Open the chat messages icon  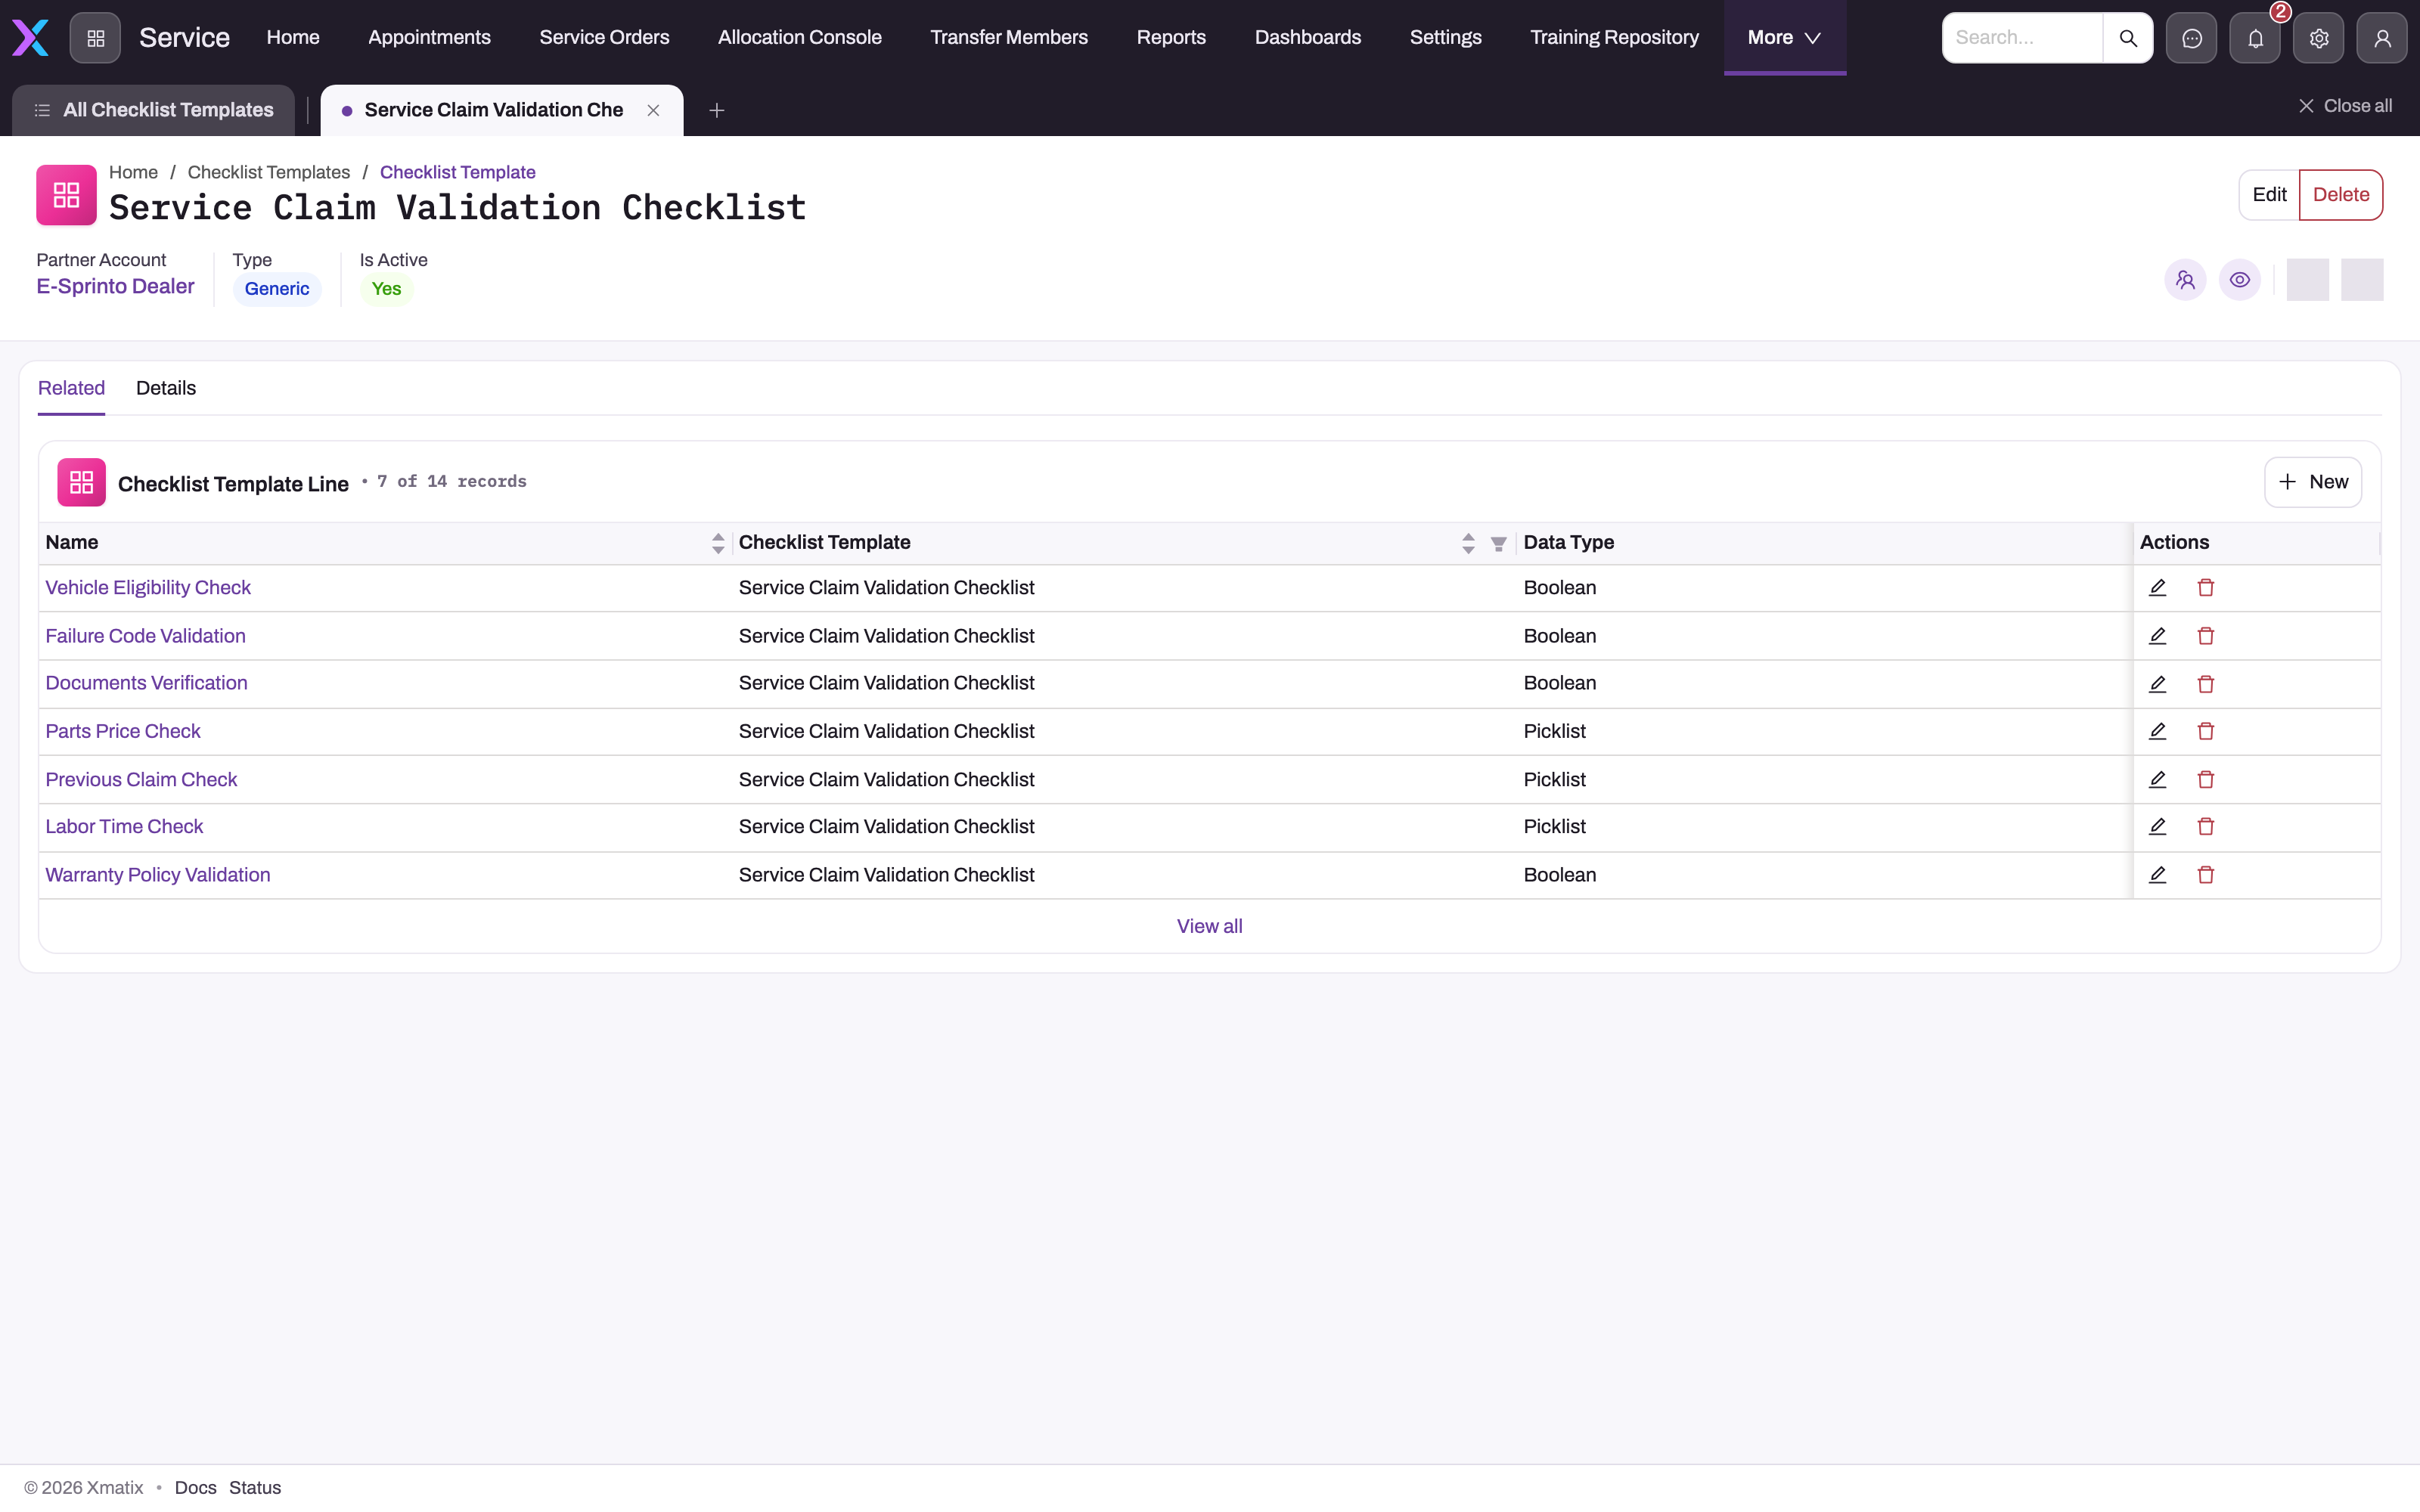point(2191,38)
